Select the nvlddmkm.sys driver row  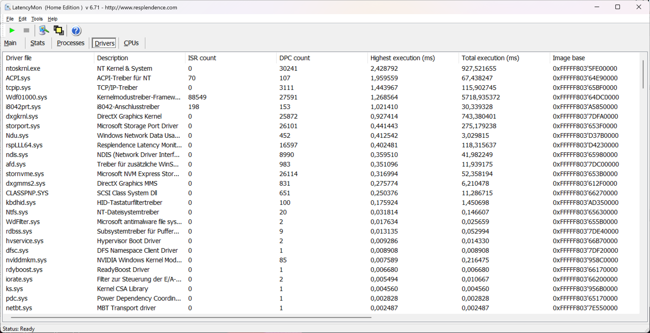click(26, 260)
